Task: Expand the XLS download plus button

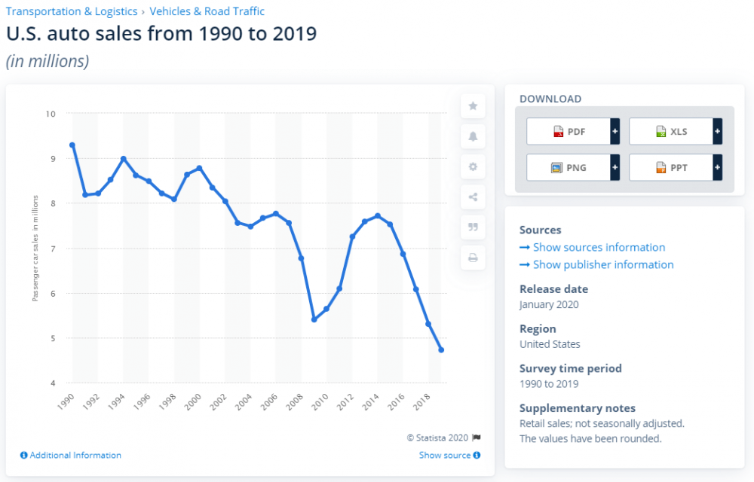Action: coord(717,132)
